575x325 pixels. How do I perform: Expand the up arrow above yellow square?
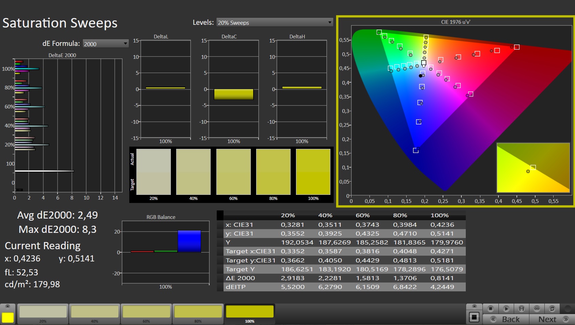click(8, 306)
